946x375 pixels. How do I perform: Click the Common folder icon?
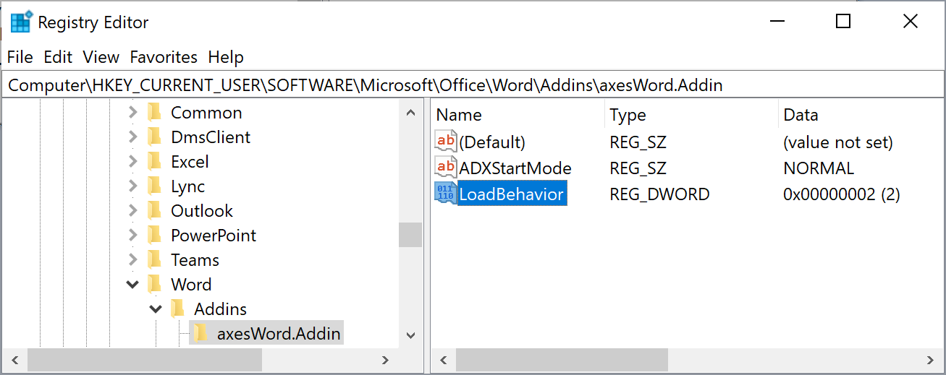point(153,113)
